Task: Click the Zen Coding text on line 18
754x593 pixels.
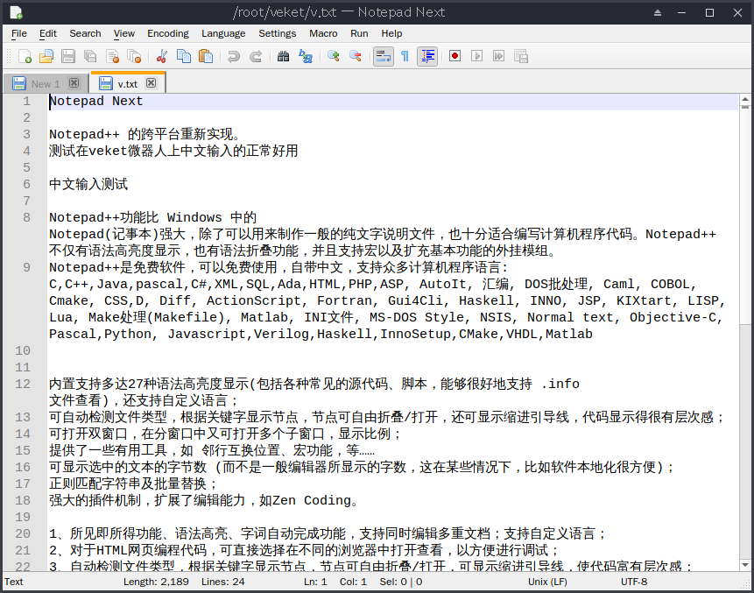Action: click(x=312, y=501)
